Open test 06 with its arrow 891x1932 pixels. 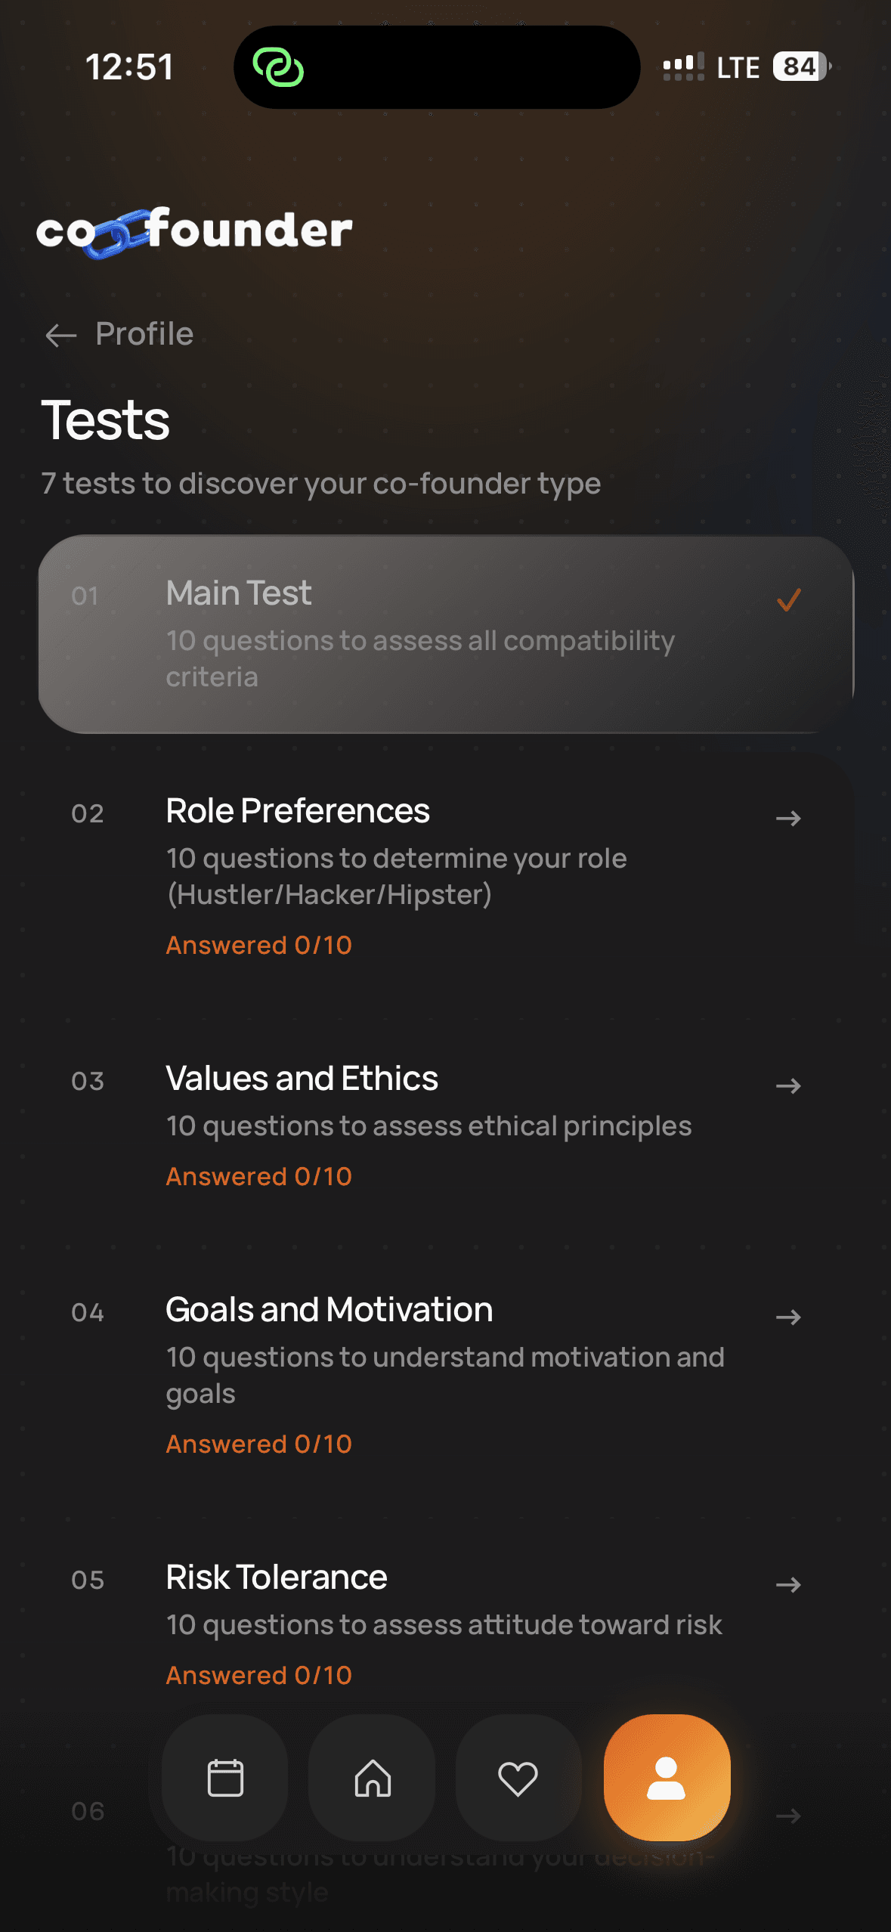(788, 1816)
